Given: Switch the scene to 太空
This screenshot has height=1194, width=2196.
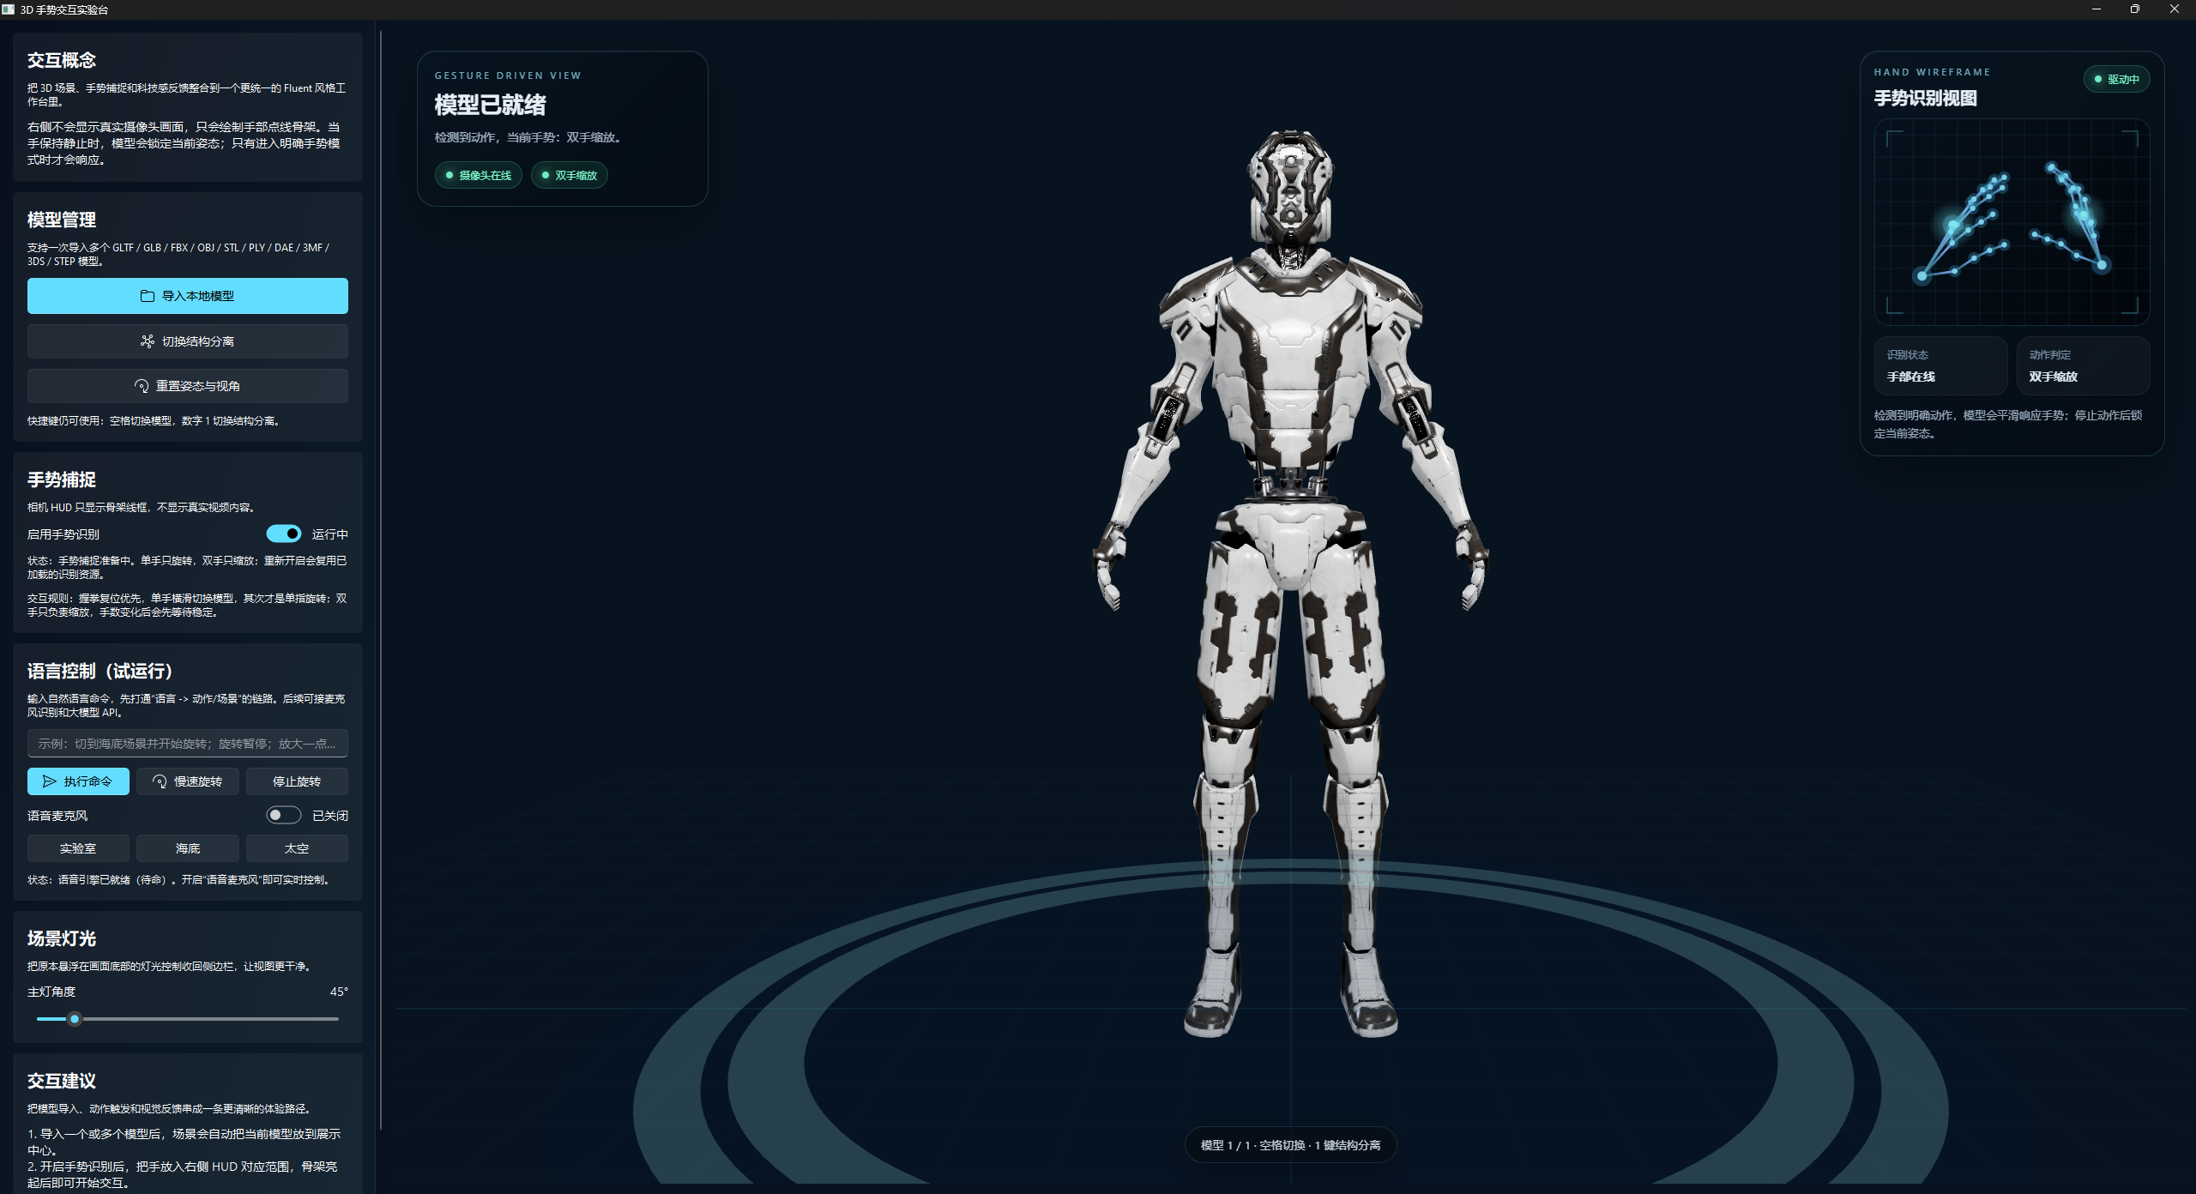Looking at the screenshot, I should click(x=297, y=848).
